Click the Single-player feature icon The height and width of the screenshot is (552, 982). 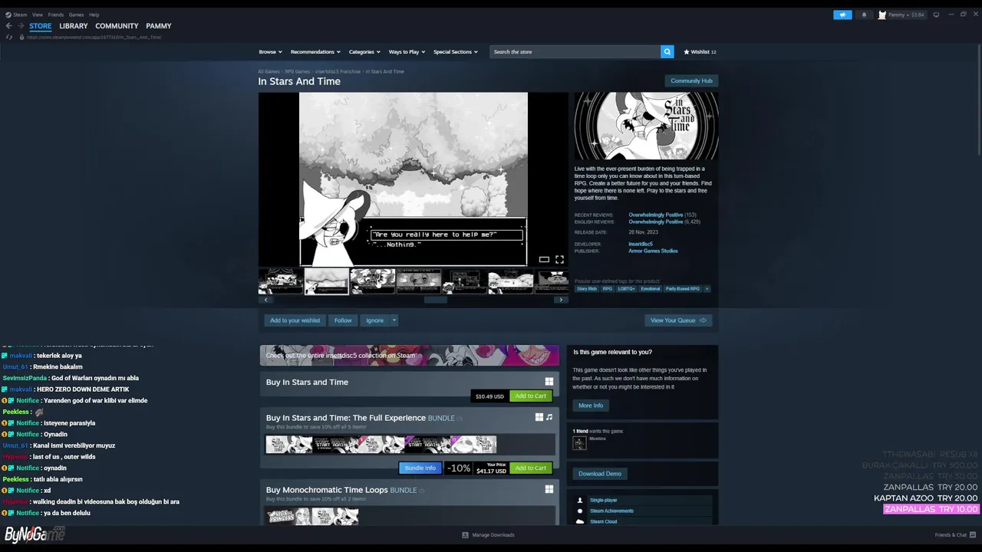pos(580,500)
